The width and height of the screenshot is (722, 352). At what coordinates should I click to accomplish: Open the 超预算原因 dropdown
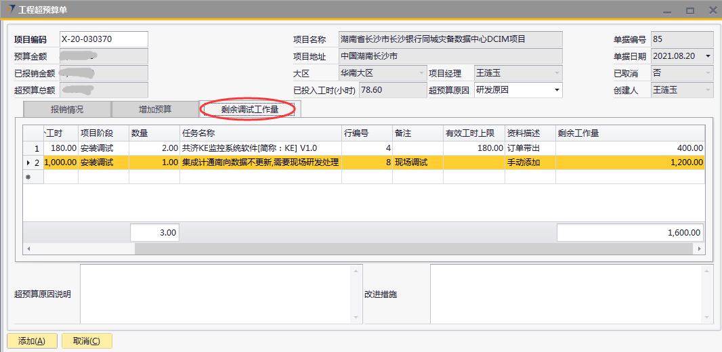(x=557, y=90)
